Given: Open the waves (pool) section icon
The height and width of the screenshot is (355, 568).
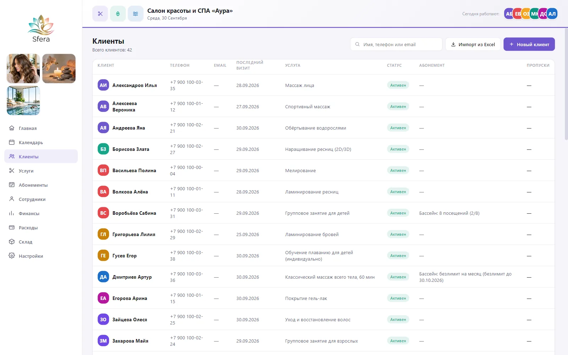Looking at the screenshot, I should point(136,14).
